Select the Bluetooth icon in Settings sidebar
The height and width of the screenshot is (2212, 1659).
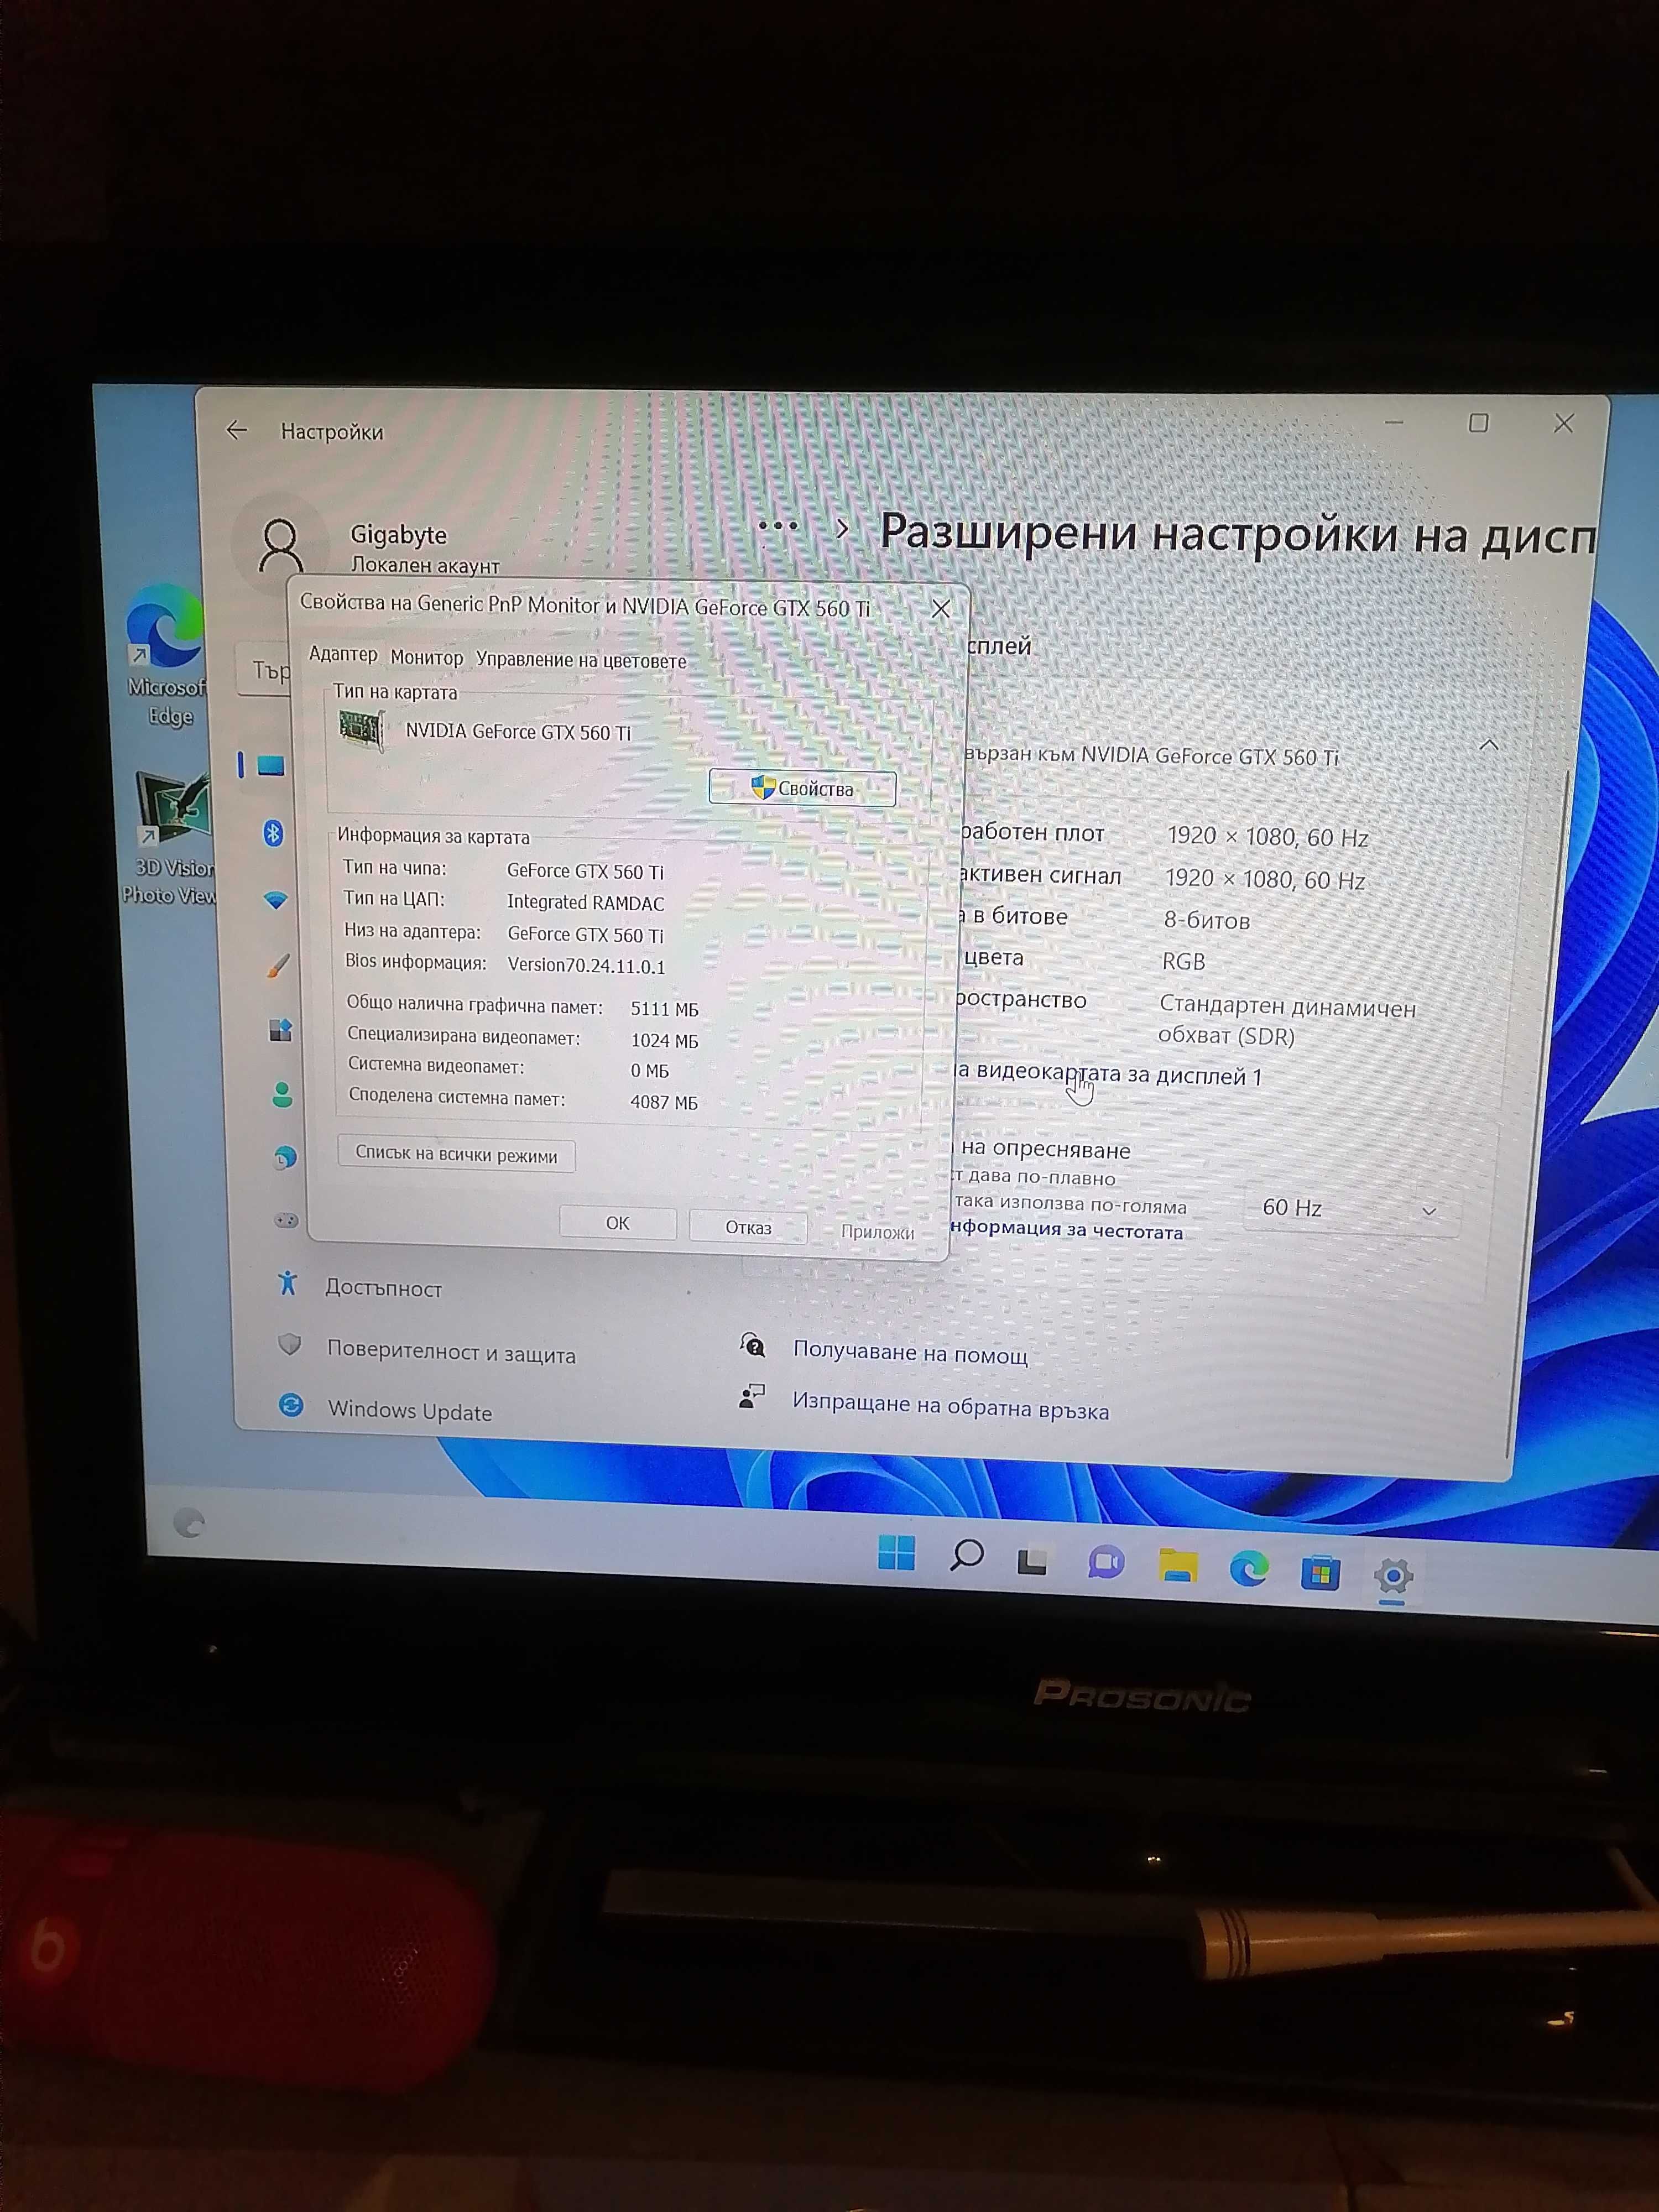(273, 832)
